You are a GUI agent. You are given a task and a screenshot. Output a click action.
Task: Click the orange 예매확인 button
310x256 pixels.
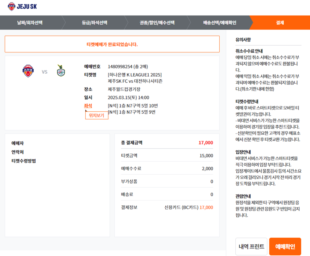click(x=285, y=246)
